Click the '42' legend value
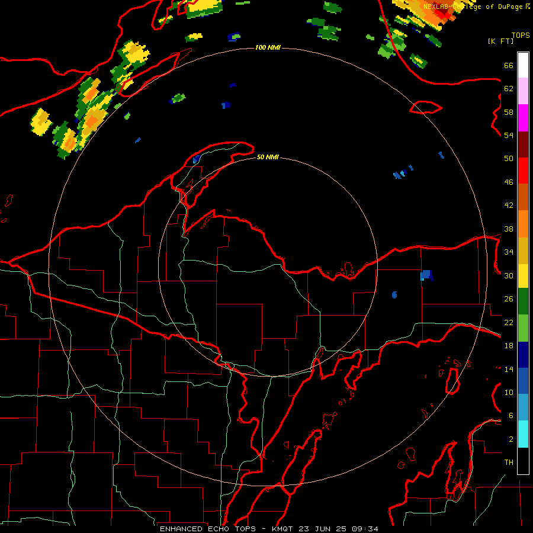The height and width of the screenshot is (533, 533). click(509, 206)
